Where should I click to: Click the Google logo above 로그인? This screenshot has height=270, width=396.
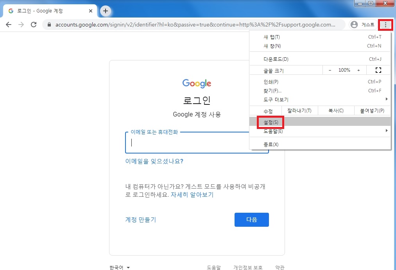(197, 83)
